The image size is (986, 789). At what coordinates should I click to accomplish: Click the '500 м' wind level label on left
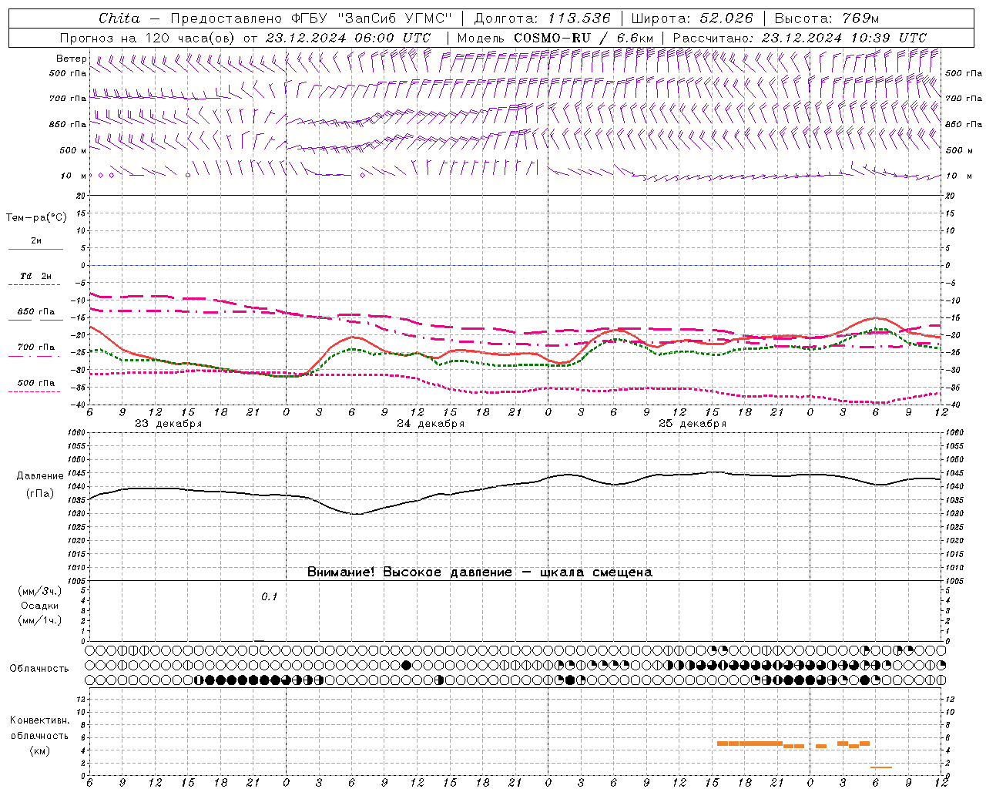coord(73,150)
